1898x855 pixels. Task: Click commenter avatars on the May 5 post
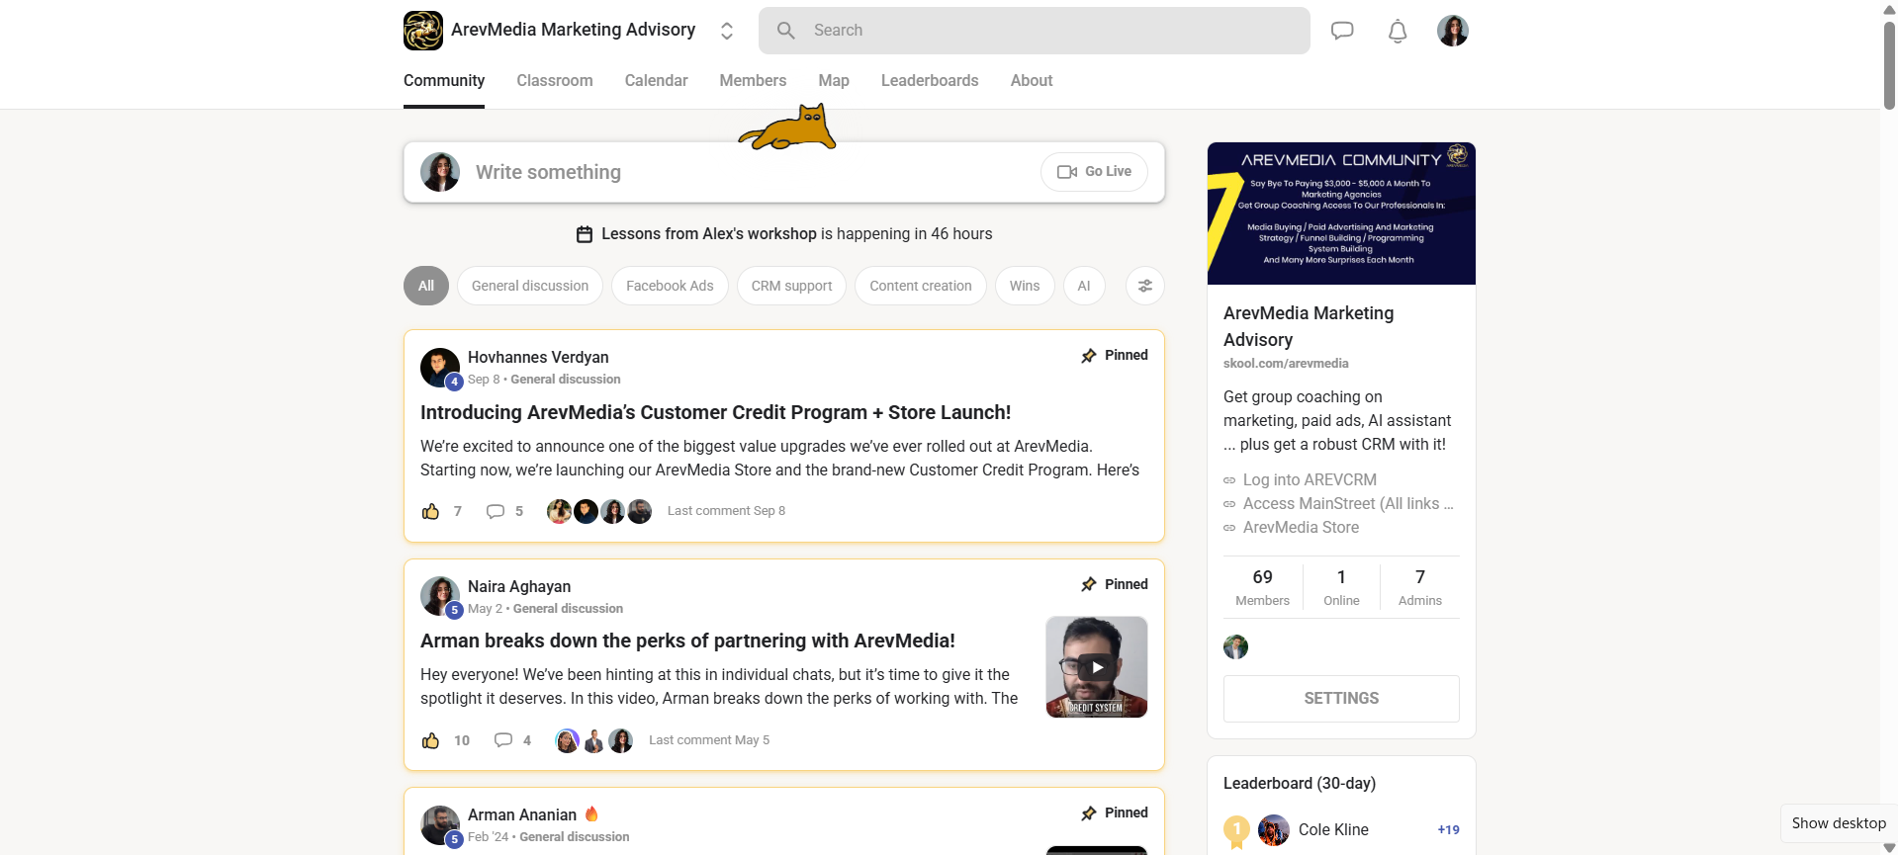pyautogui.click(x=594, y=740)
